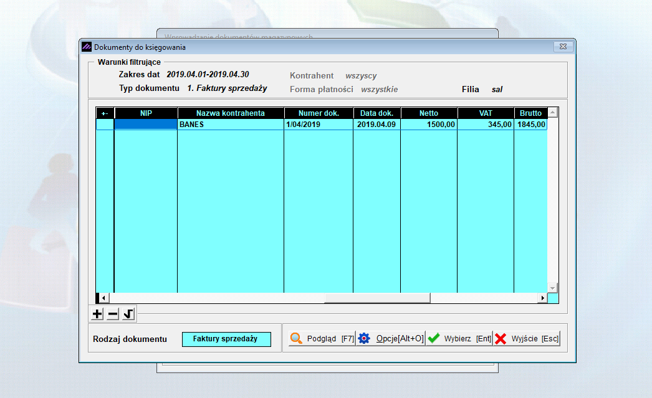Click date range 2019.04.01-2019.04.30 value

coord(208,74)
